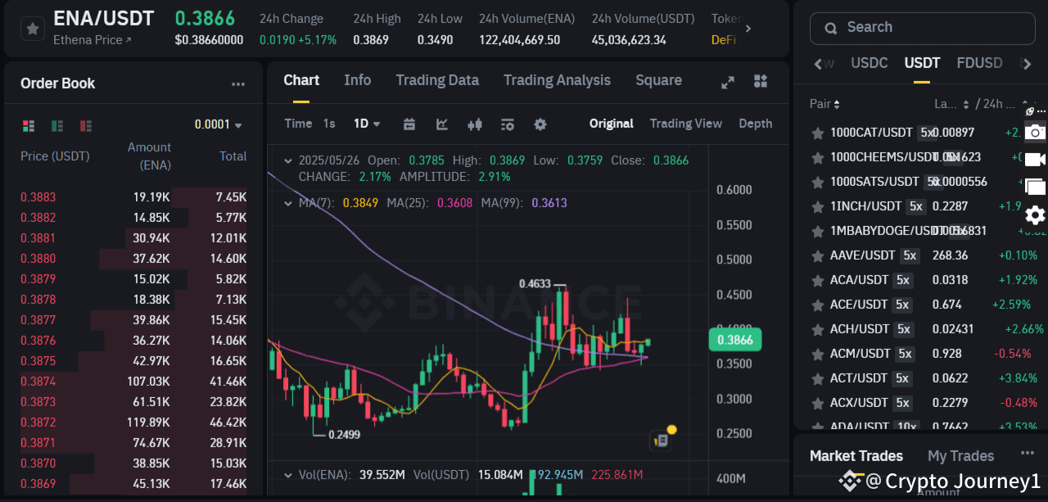Open the date range calendar icon
This screenshot has height=502, width=1048.
click(409, 124)
